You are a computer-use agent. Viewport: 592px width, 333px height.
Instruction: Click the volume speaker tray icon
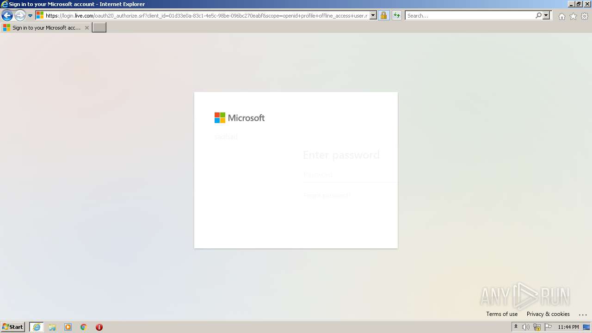tap(526, 327)
